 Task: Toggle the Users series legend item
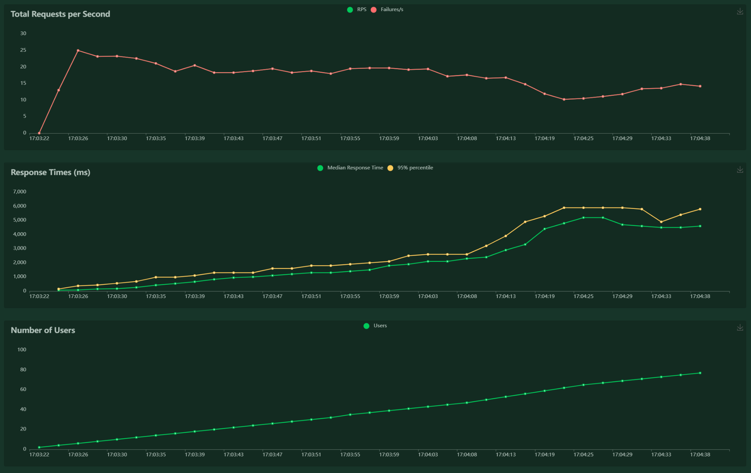(380, 326)
